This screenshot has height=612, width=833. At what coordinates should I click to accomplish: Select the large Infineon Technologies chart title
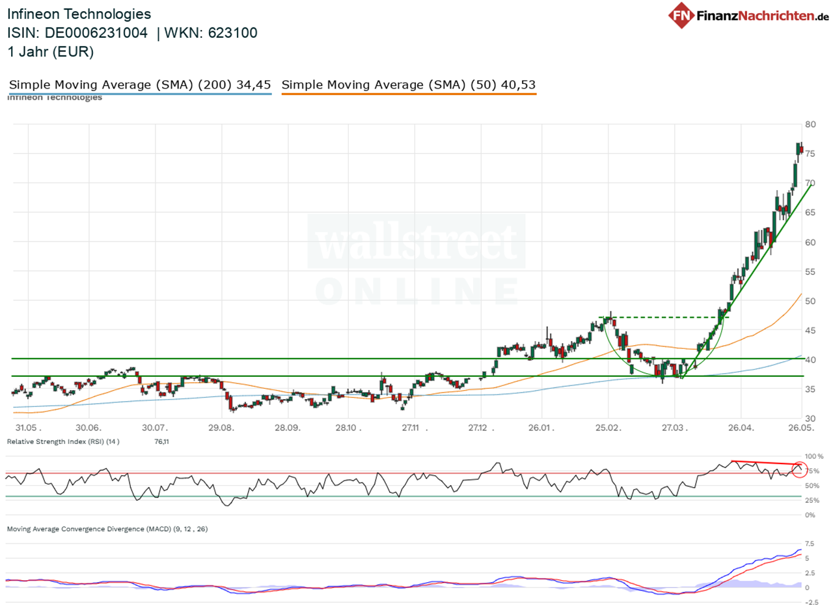pyautogui.click(x=79, y=14)
